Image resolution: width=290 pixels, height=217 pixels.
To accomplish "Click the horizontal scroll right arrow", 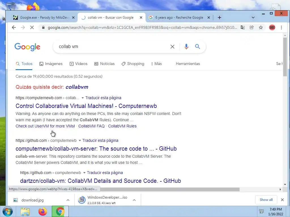I will click(280, 190).
